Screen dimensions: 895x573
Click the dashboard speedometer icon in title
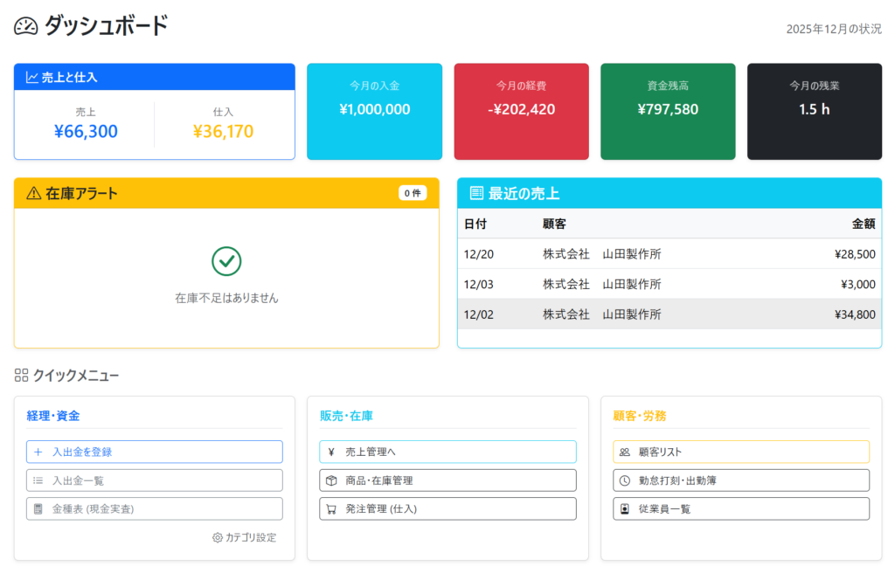[26, 26]
